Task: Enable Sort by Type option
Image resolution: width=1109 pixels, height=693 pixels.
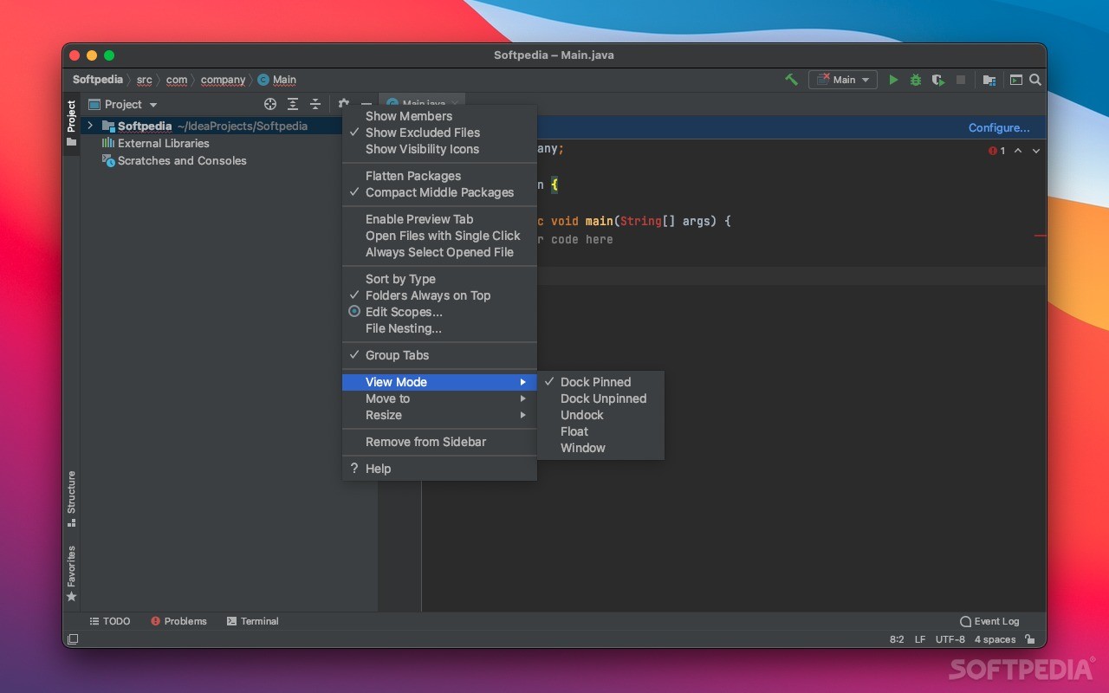Action: point(440,279)
